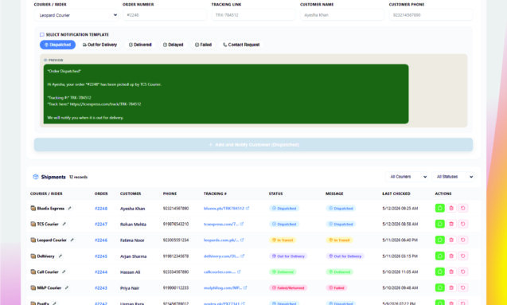This screenshot has width=507, height=305.
Task: Click the Tracking Link input field
Action: (253, 15)
